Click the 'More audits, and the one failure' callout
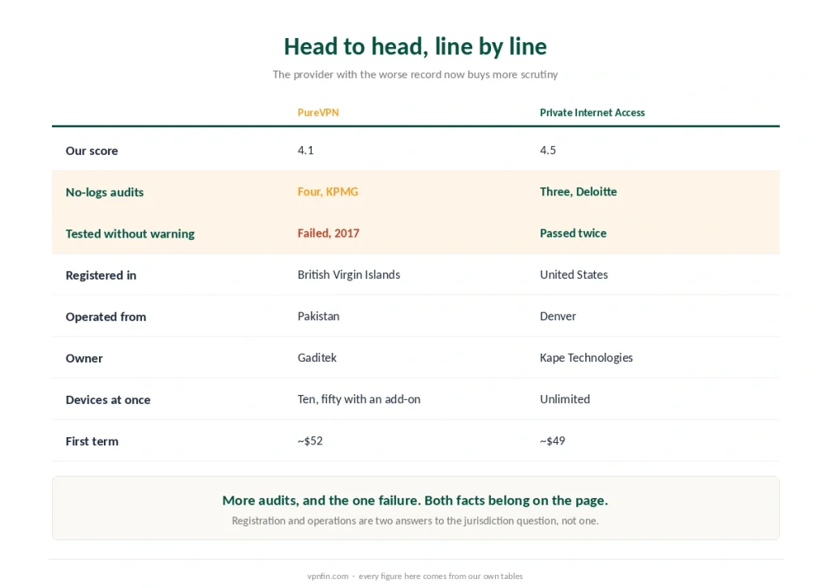The image size is (831, 588). (x=415, y=500)
